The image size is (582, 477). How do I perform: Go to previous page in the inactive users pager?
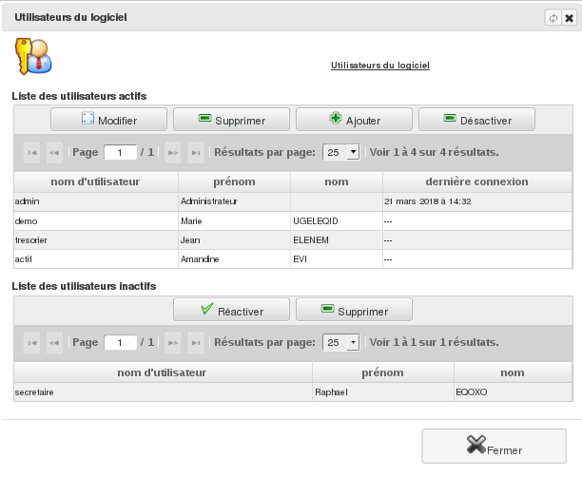pos(54,343)
